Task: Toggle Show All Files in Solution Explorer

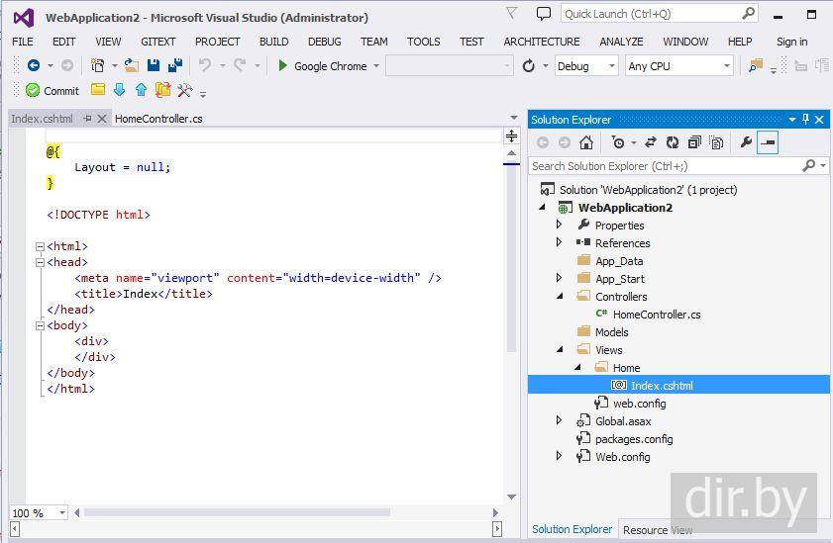Action: pyautogui.click(x=716, y=142)
